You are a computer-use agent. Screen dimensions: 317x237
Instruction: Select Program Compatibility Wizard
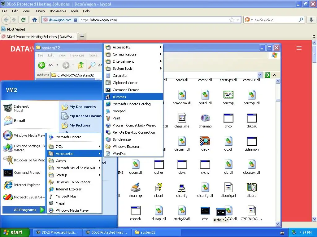point(133,125)
